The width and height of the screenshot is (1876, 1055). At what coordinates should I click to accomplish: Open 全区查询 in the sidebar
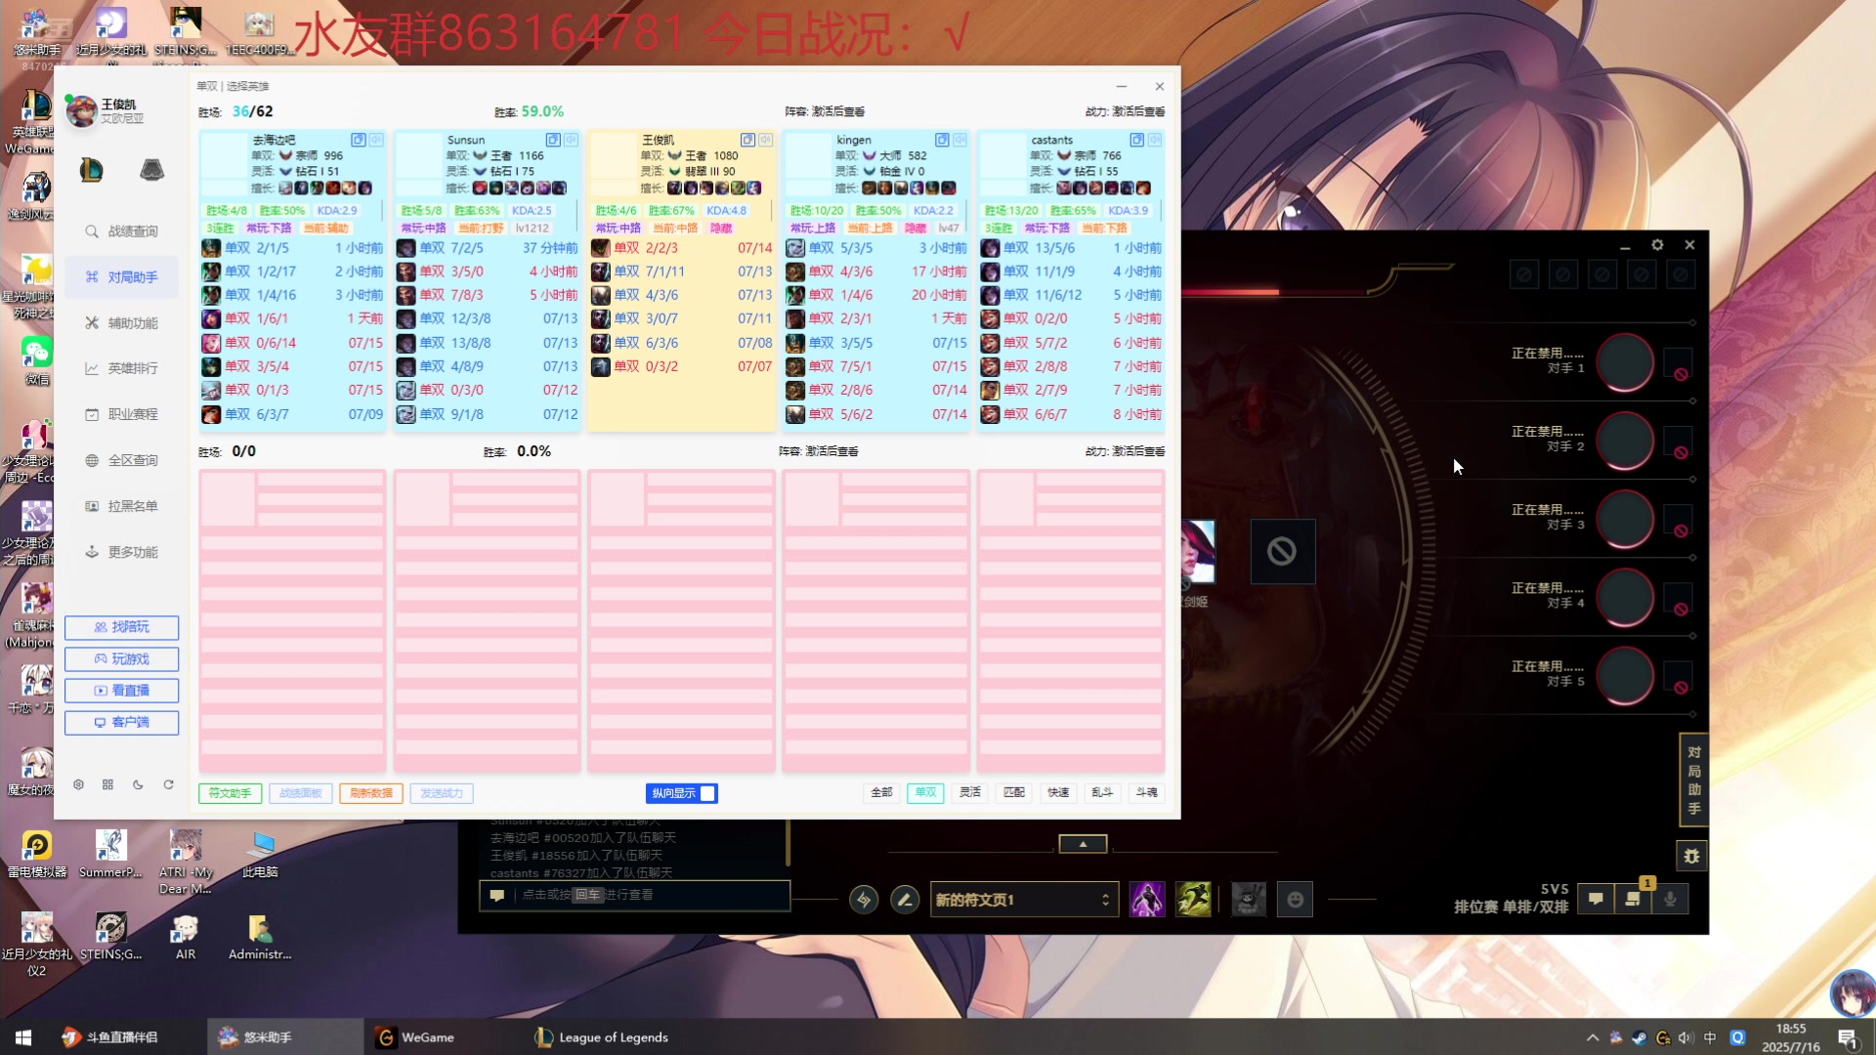(x=123, y=460)
